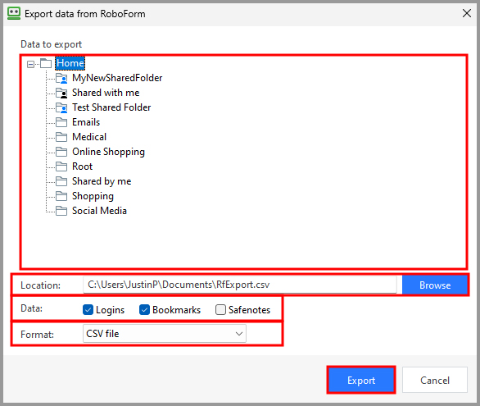The height and width of the screenshot is (406, 480).
Task: Enable the Safenotes checkbox
Action: (x=220, y=310)
